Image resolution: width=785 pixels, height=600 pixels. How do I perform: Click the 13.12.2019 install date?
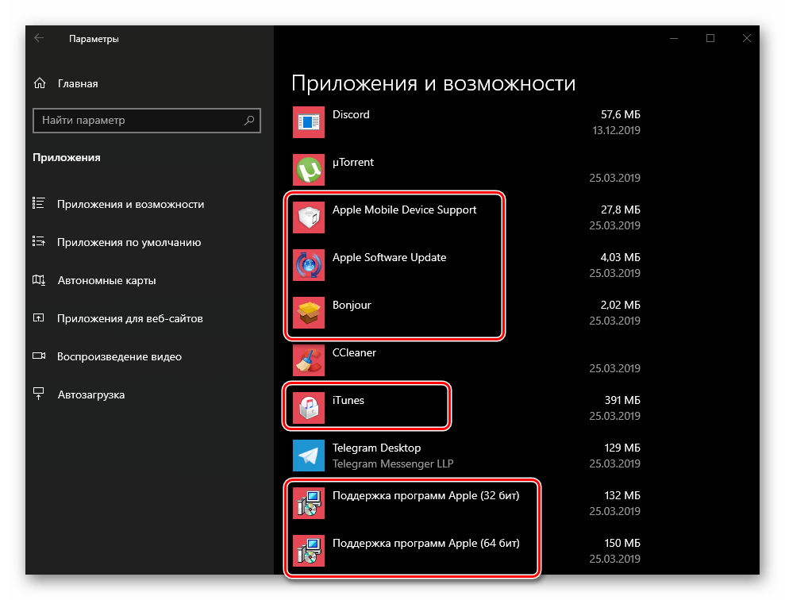point(616,131)
